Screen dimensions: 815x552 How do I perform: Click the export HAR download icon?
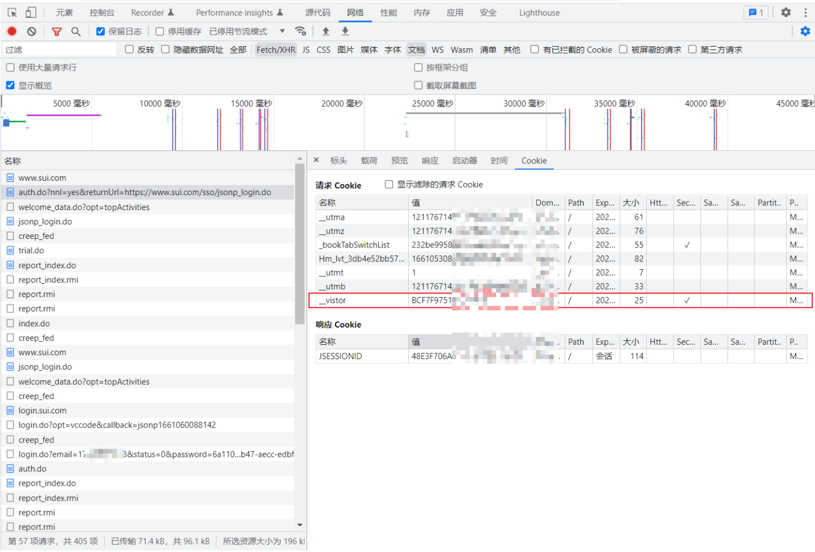point(345,32)
